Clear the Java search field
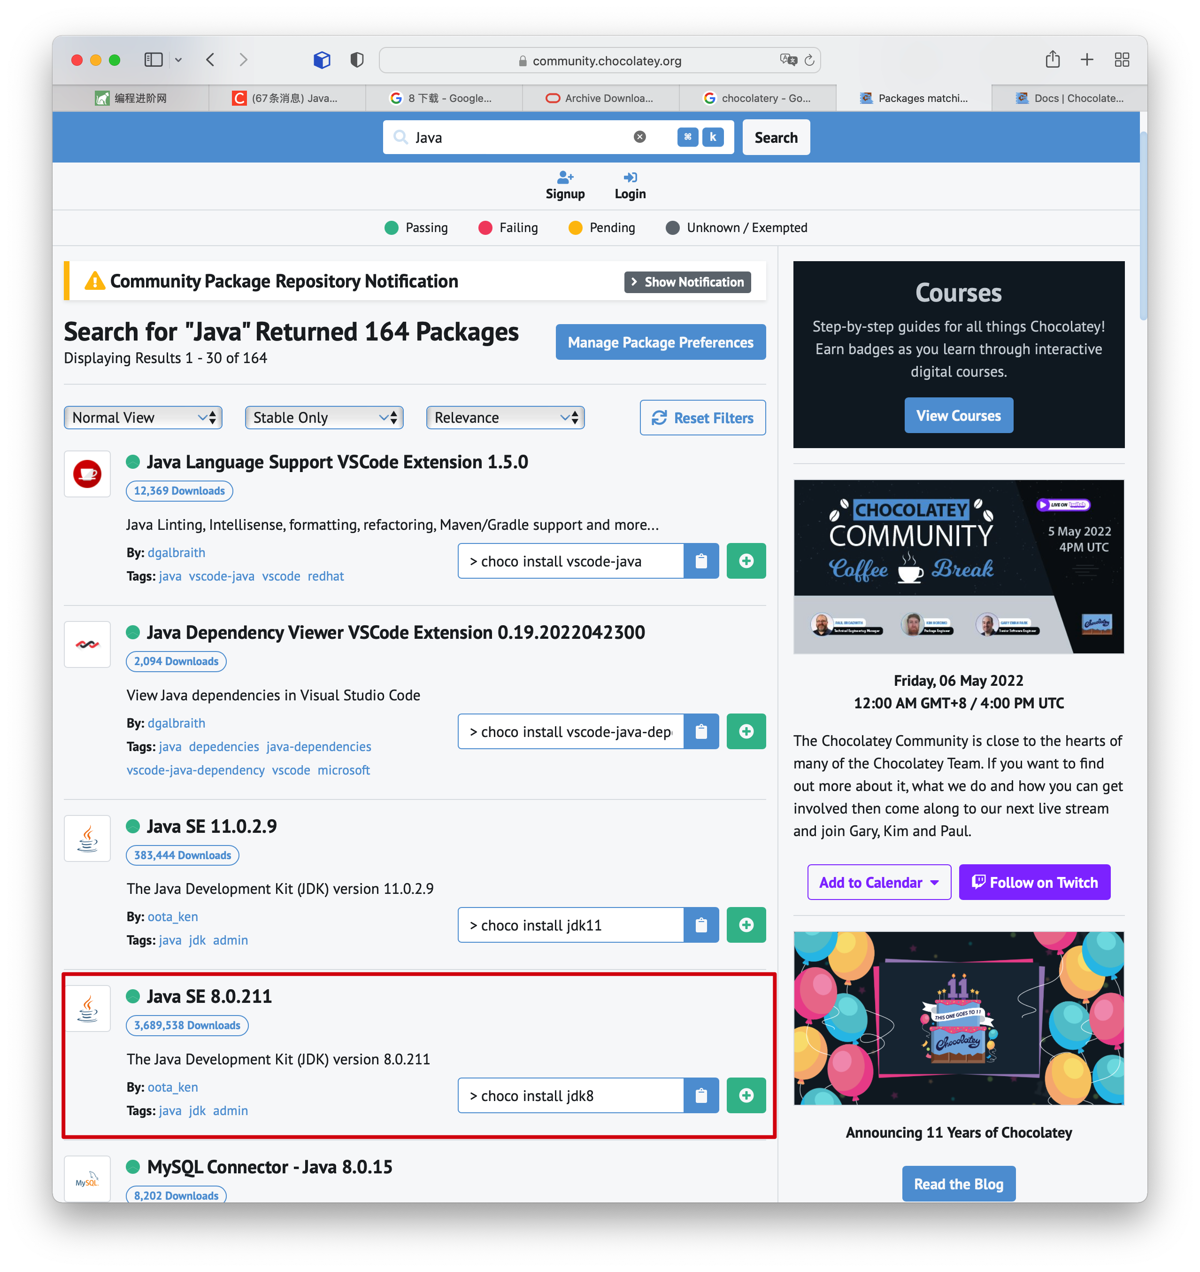Viewport: 1200px width, 1272px height. 639,137
